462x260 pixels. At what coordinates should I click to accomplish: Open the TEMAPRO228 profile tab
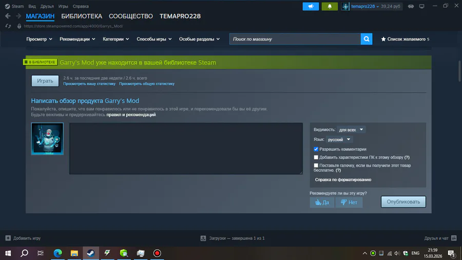(x=180, y=16)
